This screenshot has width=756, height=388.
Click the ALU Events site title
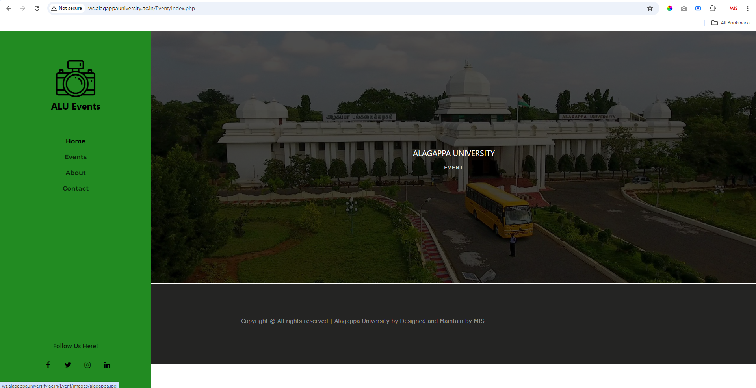click(76, 106)
